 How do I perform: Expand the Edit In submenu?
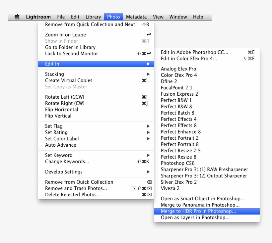[96, 64]
